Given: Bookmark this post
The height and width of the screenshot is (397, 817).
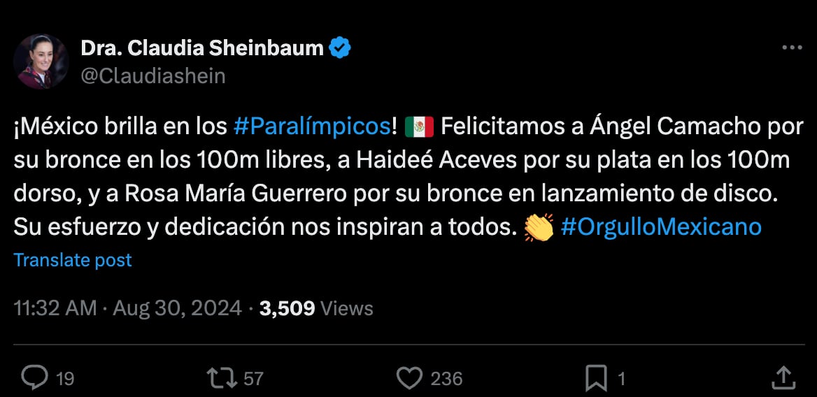Looking at the screenshot, I should 596,378.
